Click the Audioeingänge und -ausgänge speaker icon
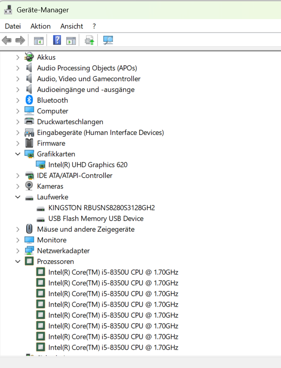This screenshot has height=368, width=281. coord(29,89)
